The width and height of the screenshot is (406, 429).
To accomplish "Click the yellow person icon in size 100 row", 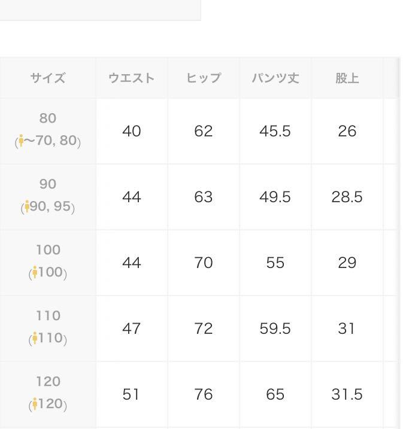I will 35,272.
